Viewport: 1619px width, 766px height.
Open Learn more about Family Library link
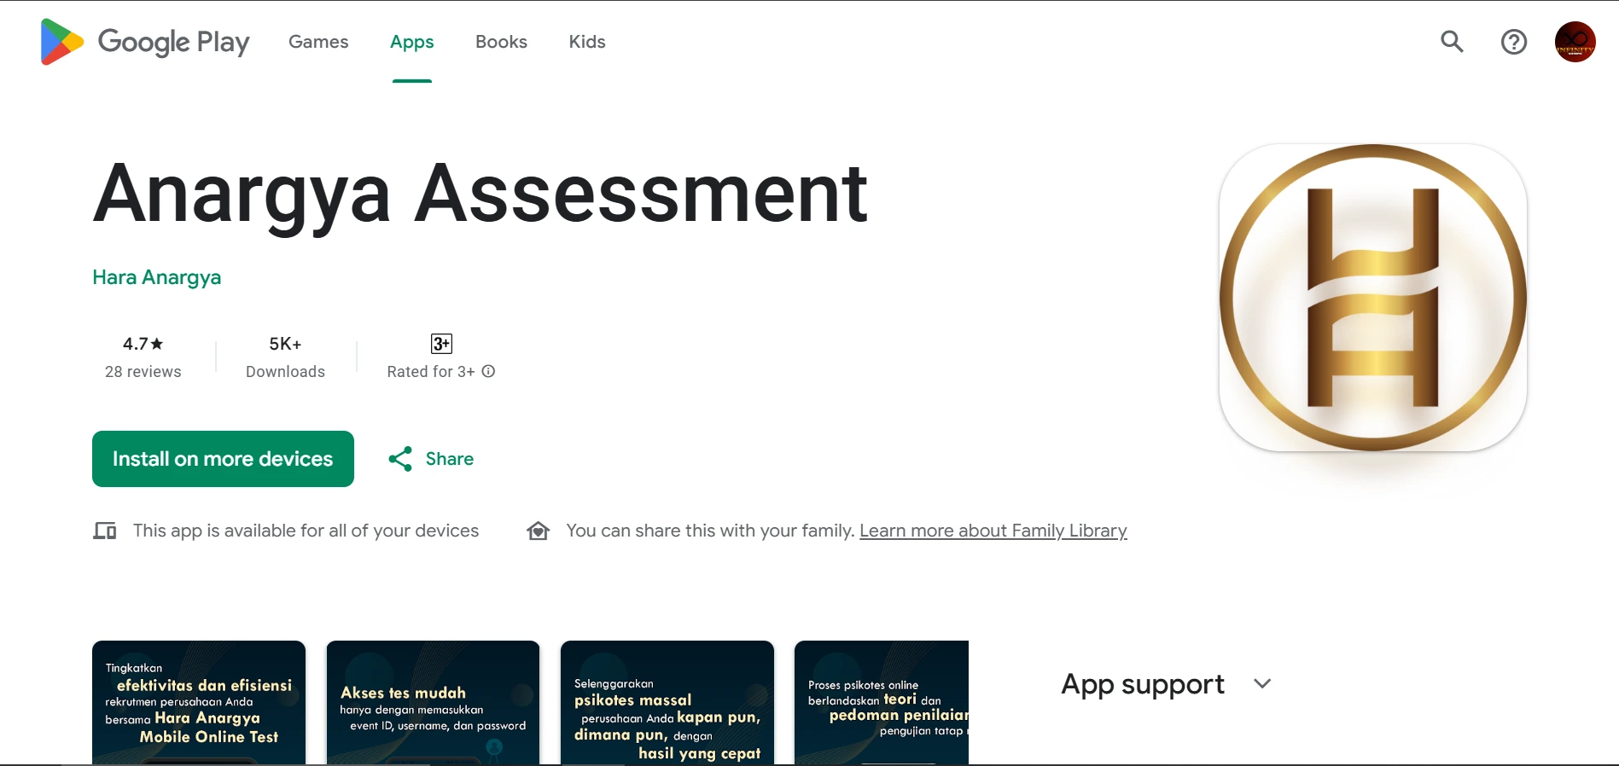point(993,531)
